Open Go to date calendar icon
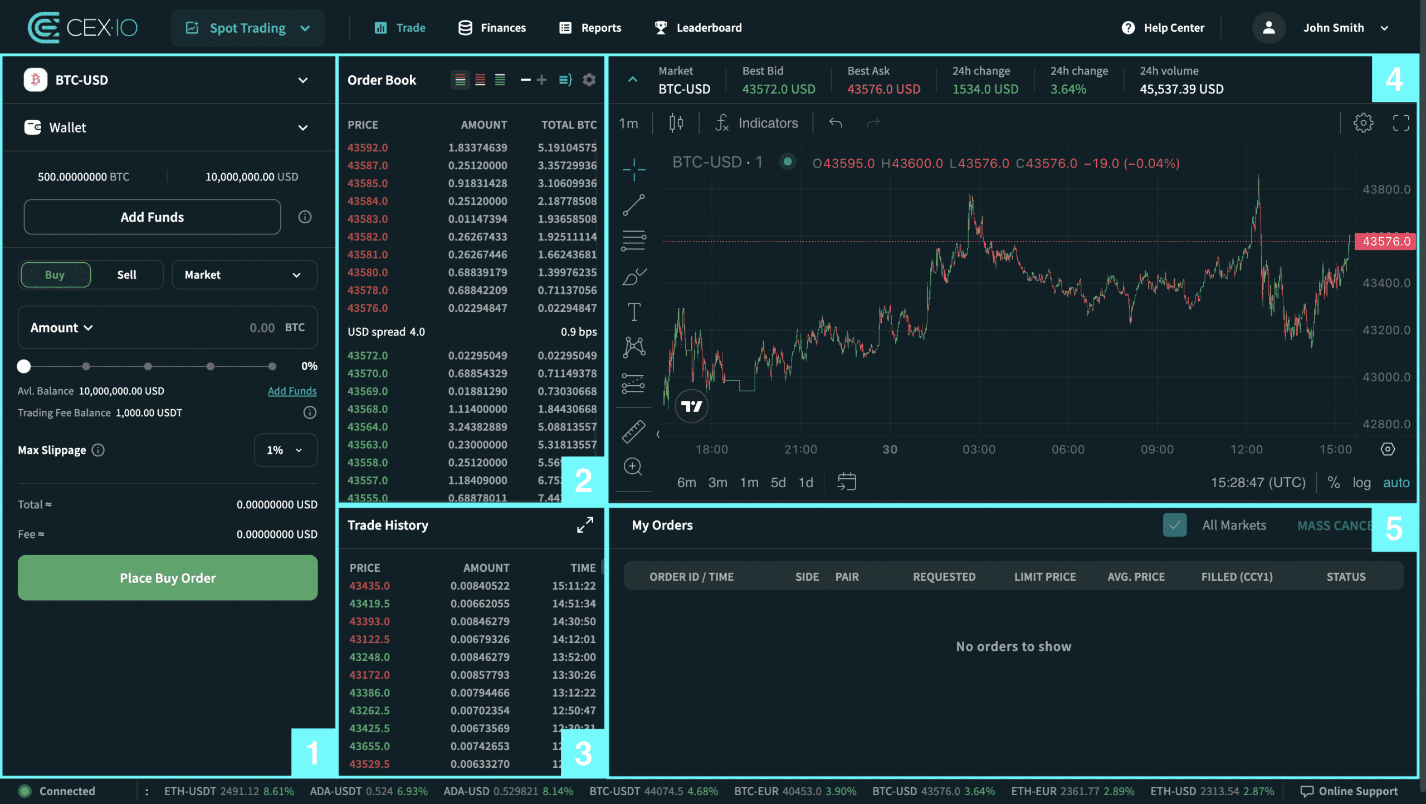1426x804 pixels. pos(847,482)
